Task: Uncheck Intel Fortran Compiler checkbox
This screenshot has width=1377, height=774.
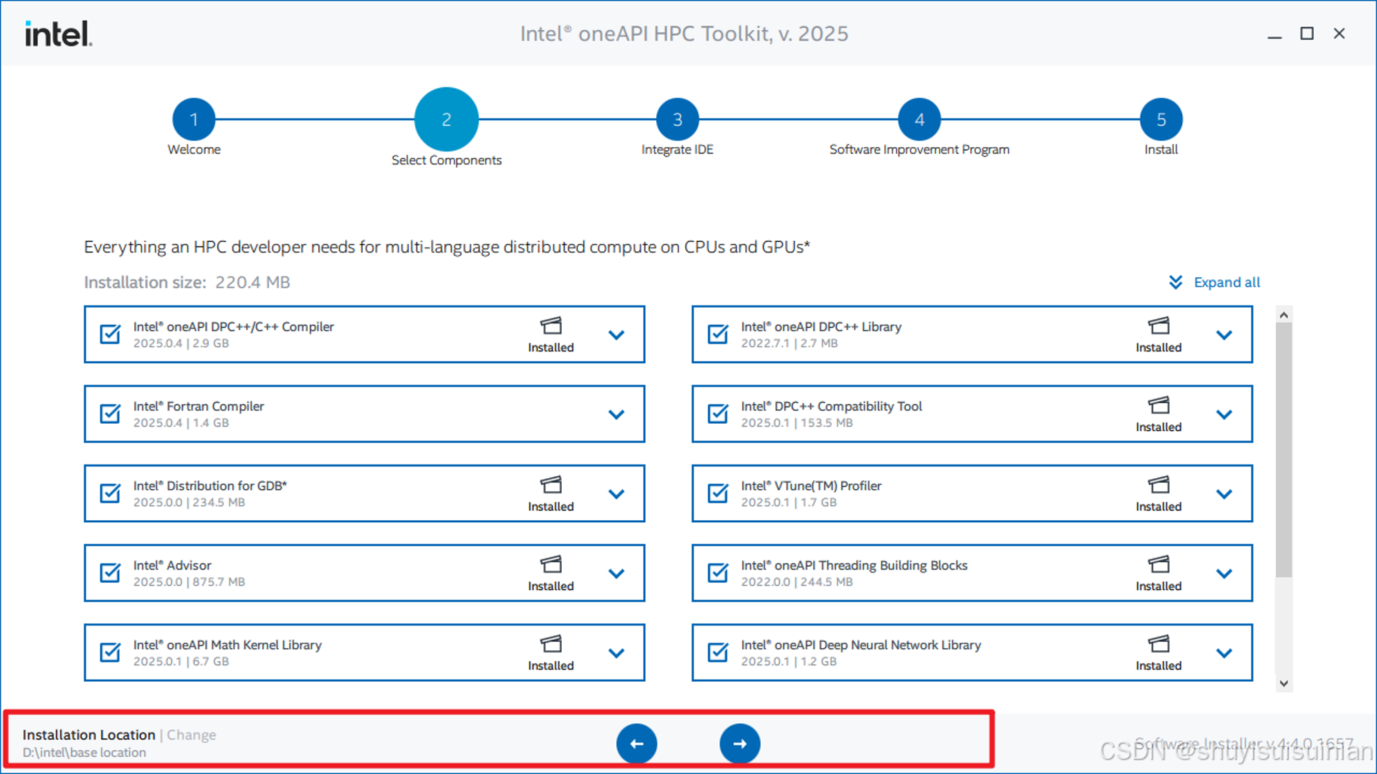Action: (110, 413)
